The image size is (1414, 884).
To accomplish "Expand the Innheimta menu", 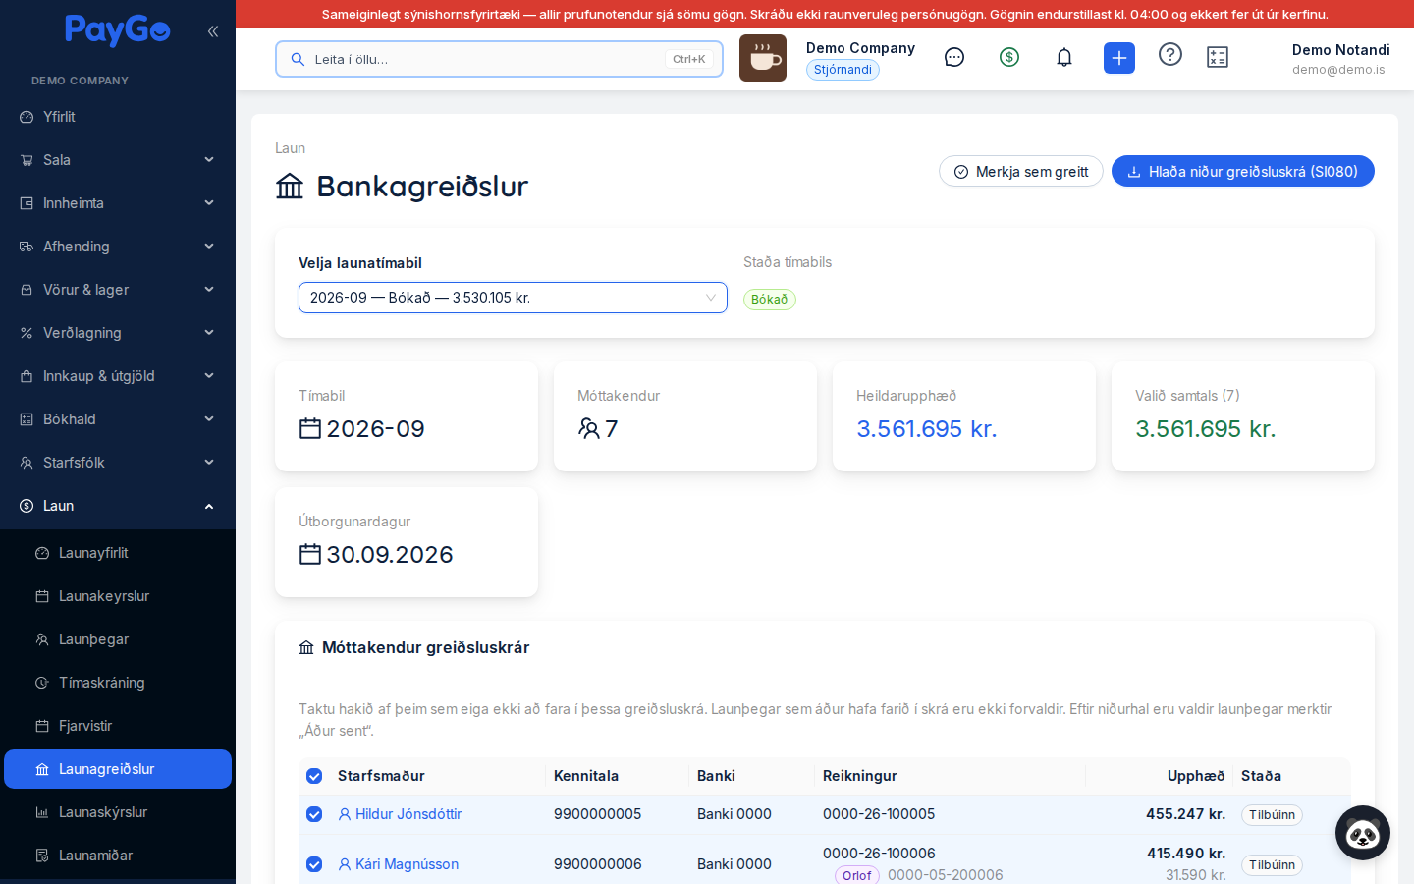I will [118, 203].
